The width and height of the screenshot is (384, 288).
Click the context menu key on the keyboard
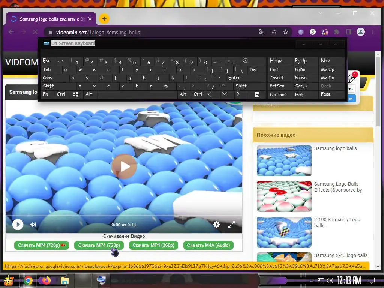coord(257,94)
